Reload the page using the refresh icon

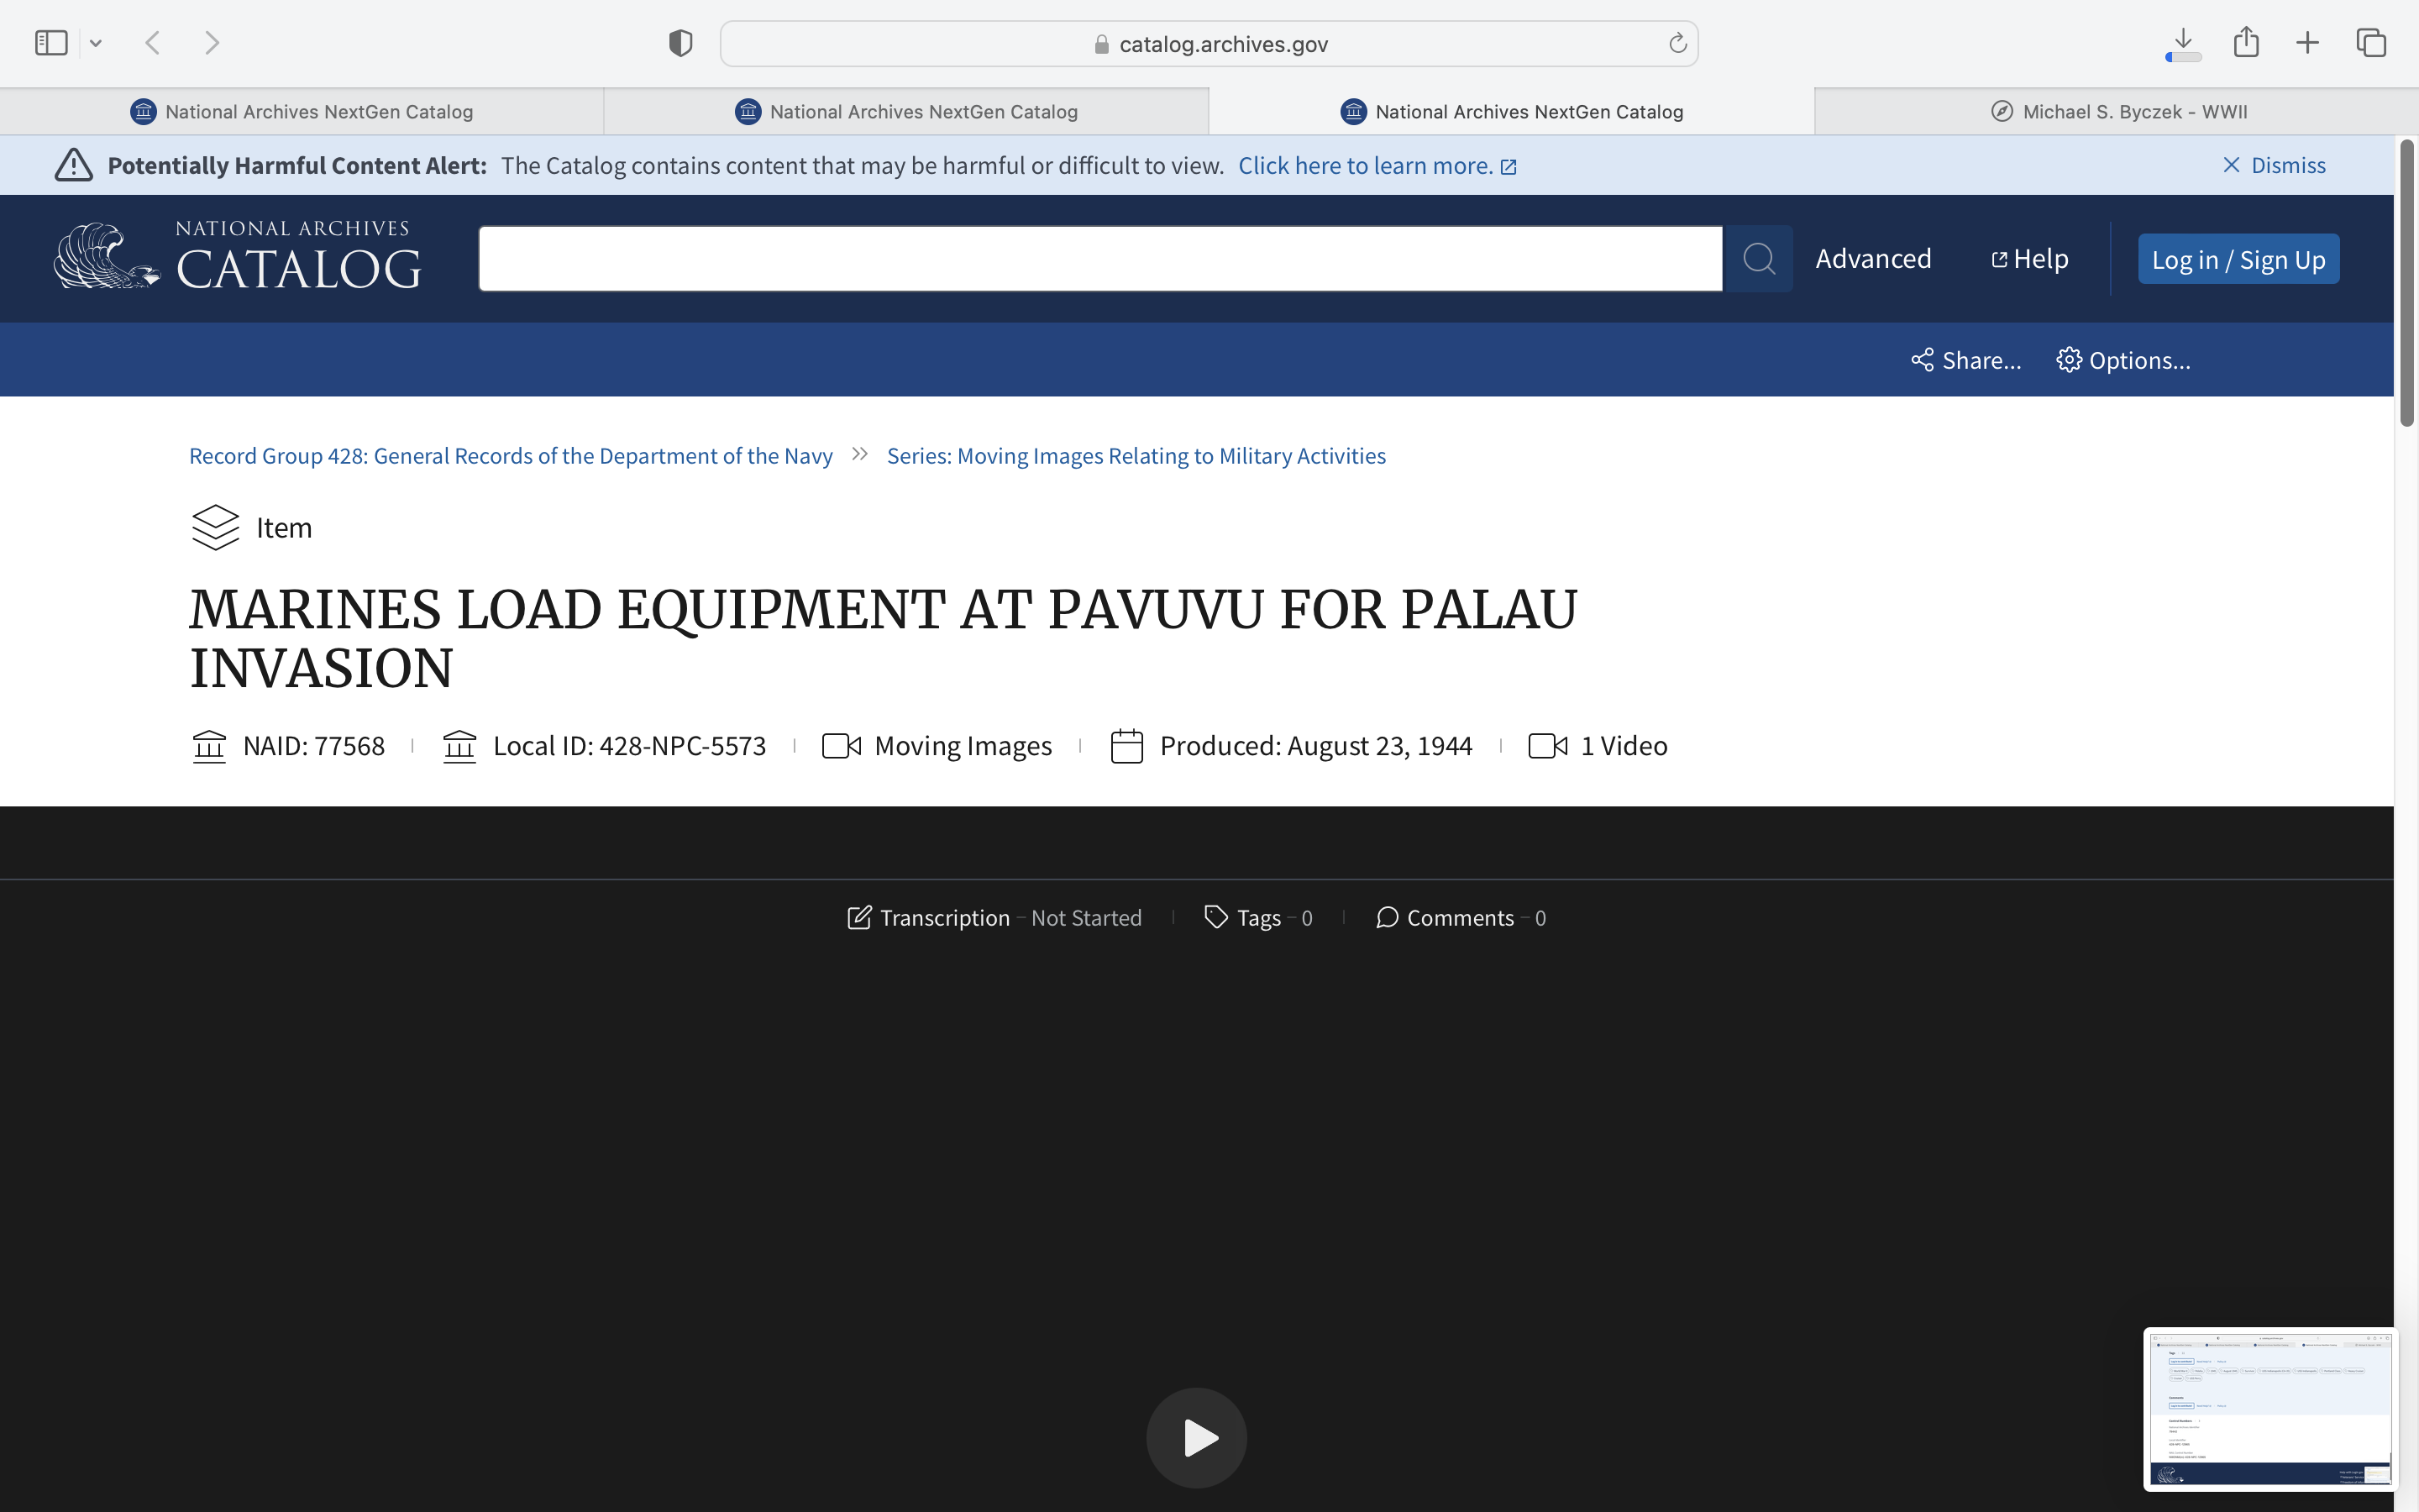pos(1677,43)
